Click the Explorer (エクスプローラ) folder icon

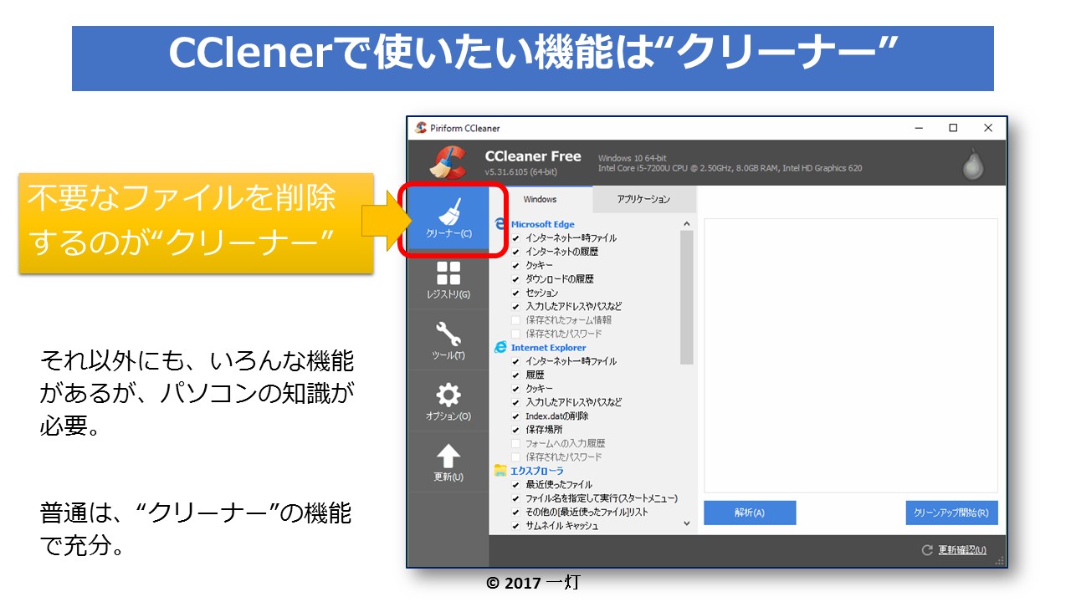click(500, 470)
